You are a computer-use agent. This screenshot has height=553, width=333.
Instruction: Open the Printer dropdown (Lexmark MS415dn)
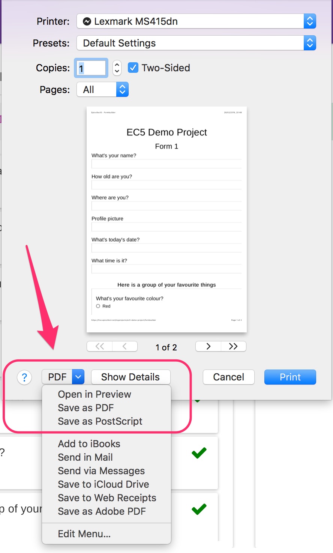[196, 21]
